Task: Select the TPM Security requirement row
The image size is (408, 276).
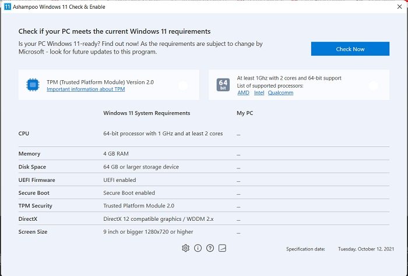Action: click(x=203, y=206)
